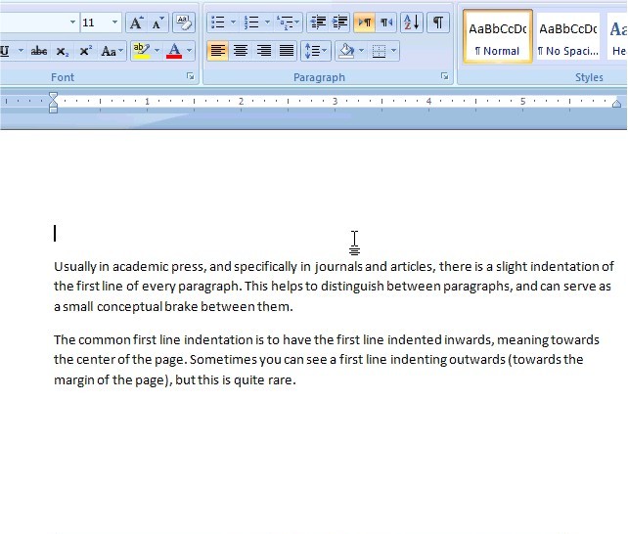
Task: Align text right
Action: pyautogui.click(x=263, y=51)
